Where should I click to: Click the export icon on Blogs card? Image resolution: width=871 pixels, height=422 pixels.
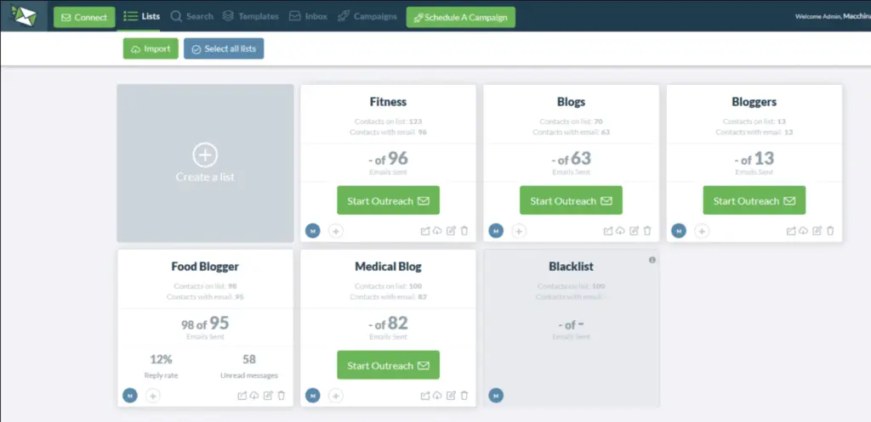(x=607, y=231)
